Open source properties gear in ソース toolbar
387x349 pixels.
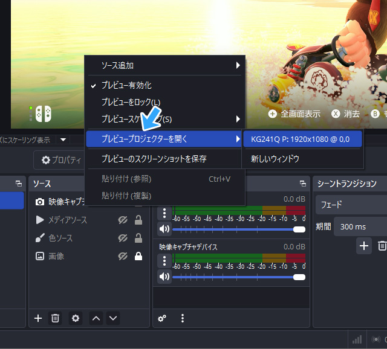click(x=75, y=318)
